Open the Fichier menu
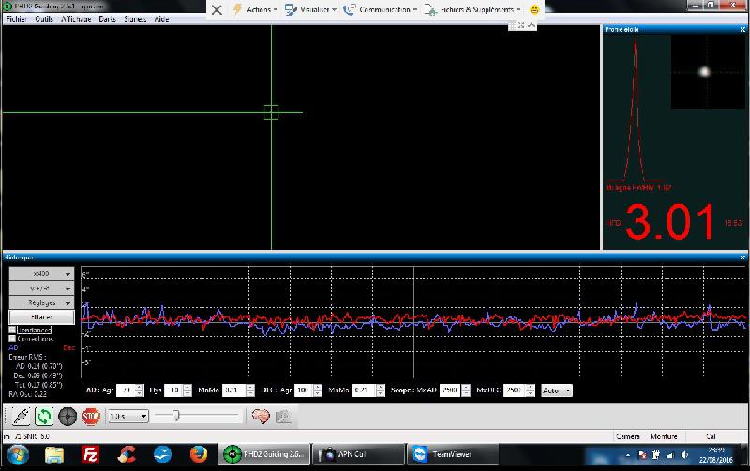Screen dimensions: 750x471 [17, 19]
